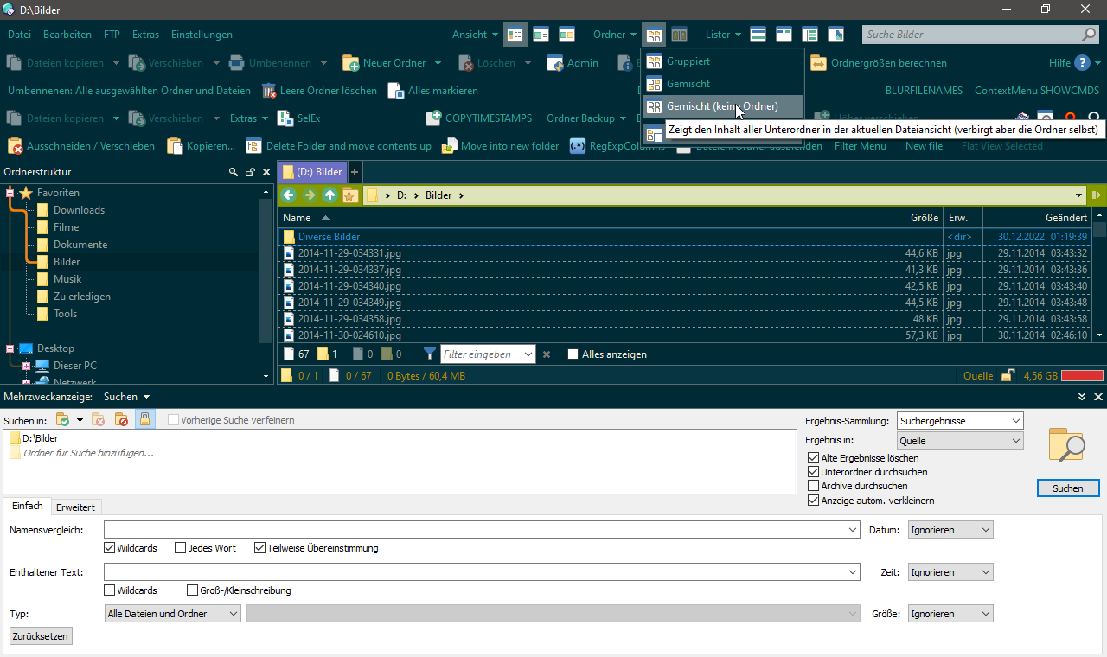Image resolution: width=1107 pixels, height=657 pixels.
Task: Click the SelEx icon
Action: pos(285,118)
